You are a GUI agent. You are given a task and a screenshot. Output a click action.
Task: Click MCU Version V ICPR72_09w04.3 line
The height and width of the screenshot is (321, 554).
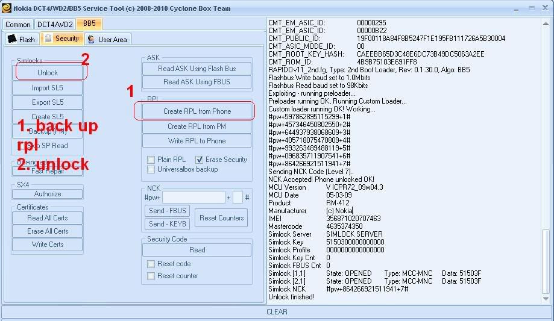326,187
